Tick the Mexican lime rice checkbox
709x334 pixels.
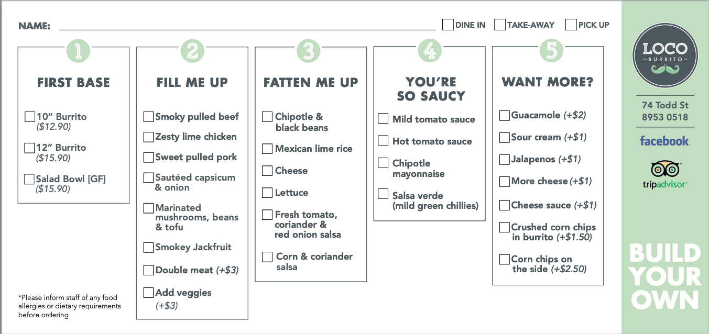(267, 149)
